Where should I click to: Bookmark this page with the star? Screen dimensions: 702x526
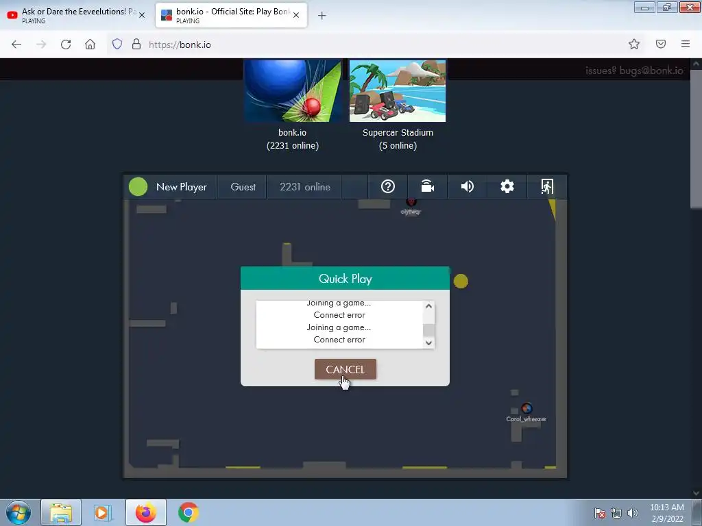click(x=633, y=44)
